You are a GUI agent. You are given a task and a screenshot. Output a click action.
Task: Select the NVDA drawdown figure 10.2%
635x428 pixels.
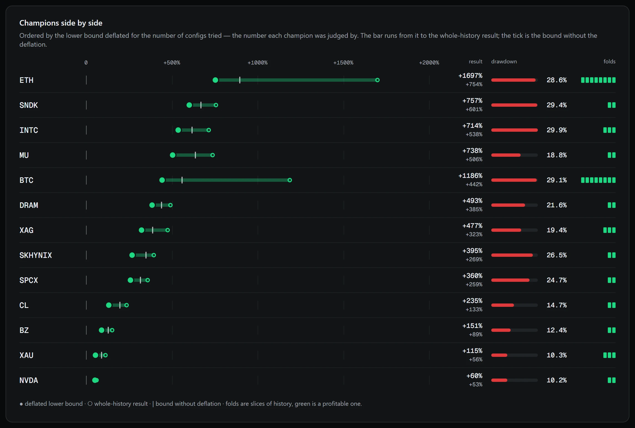tap(557, 380)
